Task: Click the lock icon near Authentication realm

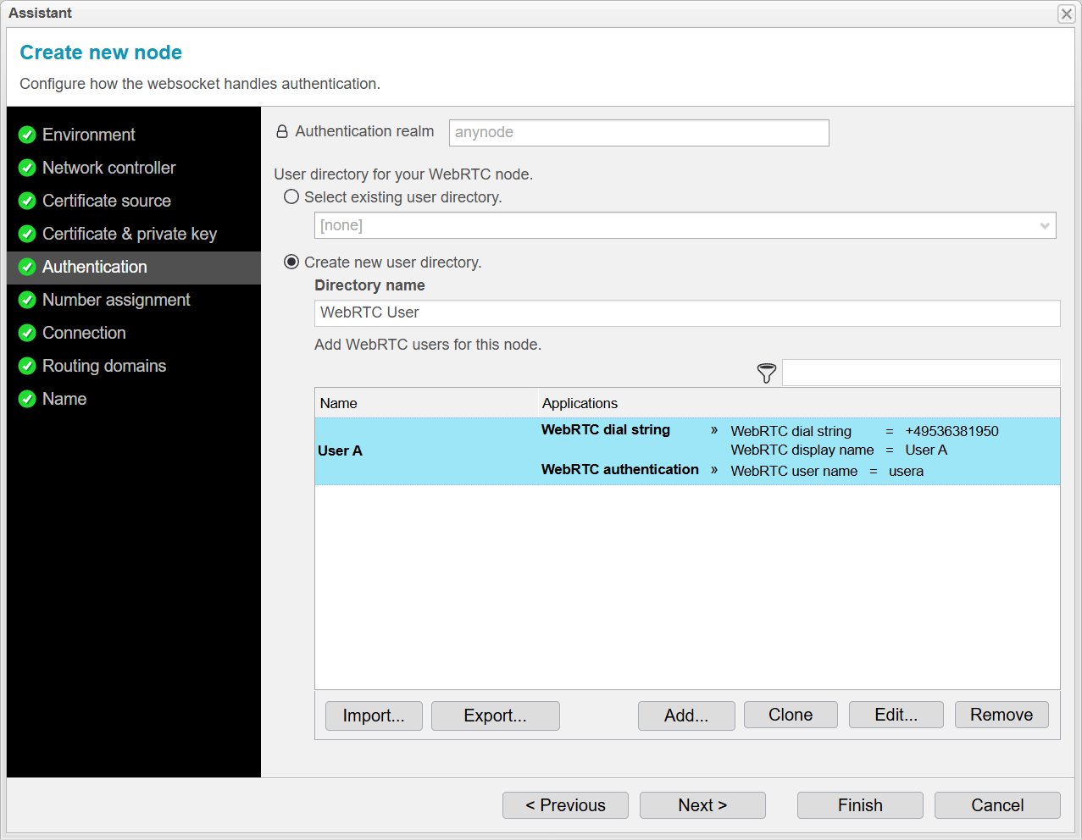Action: [x=280, y=131]
